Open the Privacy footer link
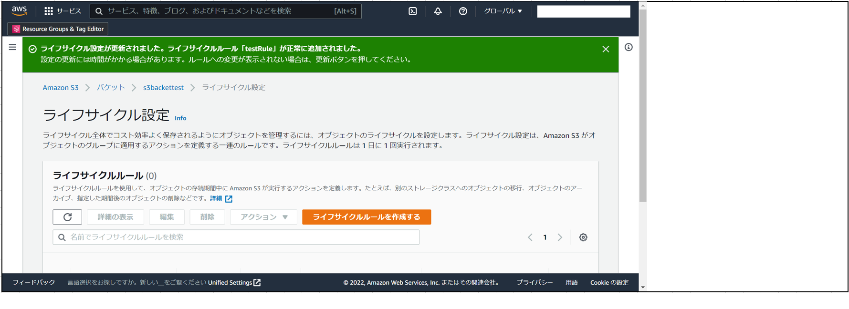Image resolution: width=849 pixels, height=309 pixels. click(x=535, y=283)
